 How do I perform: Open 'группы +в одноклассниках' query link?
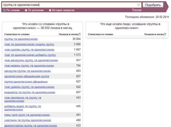point(21,39)
